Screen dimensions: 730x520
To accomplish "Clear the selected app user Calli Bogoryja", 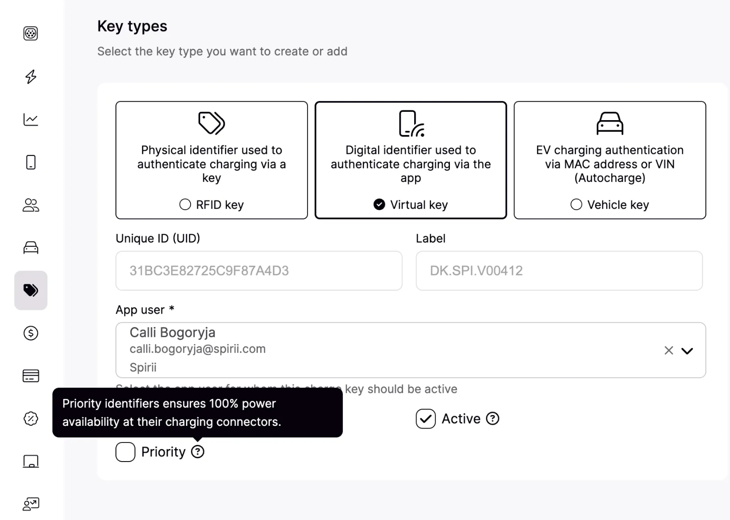I will [x=668, y=351].
